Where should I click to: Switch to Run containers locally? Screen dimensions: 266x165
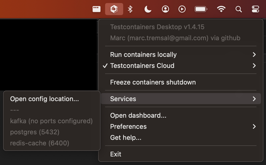pyautogui.click(x=143, y=55)
